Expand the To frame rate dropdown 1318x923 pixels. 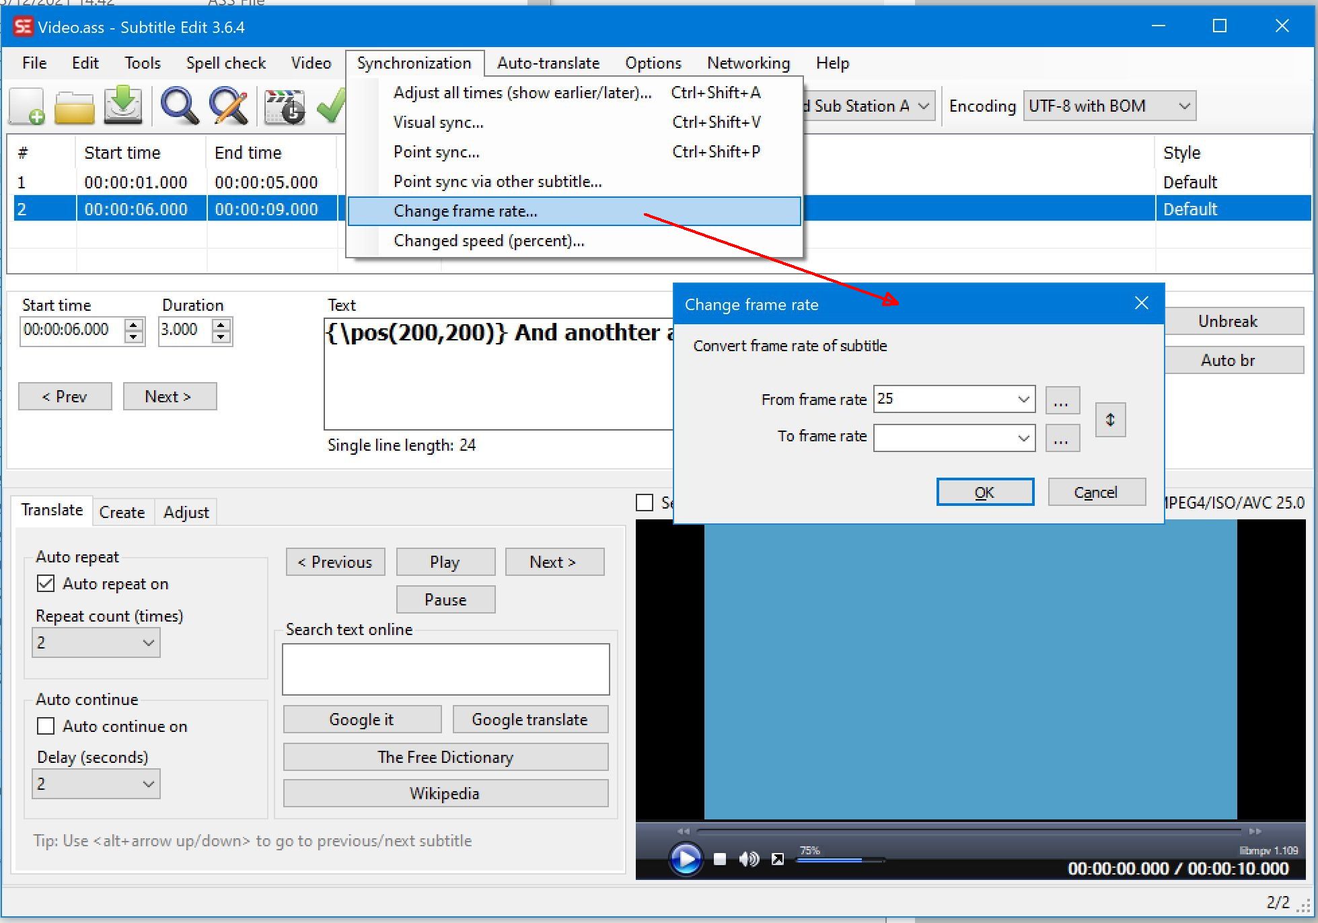pyautogui.click(x=1023, y=438)
